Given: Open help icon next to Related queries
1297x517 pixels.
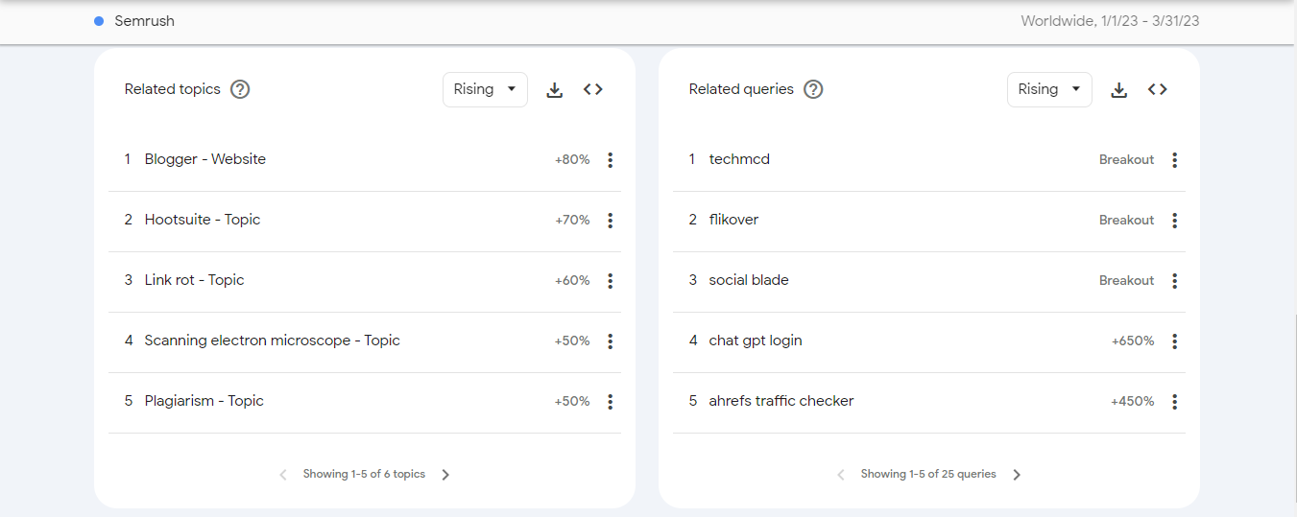Looking at the screenshot, I should [813, 89].
